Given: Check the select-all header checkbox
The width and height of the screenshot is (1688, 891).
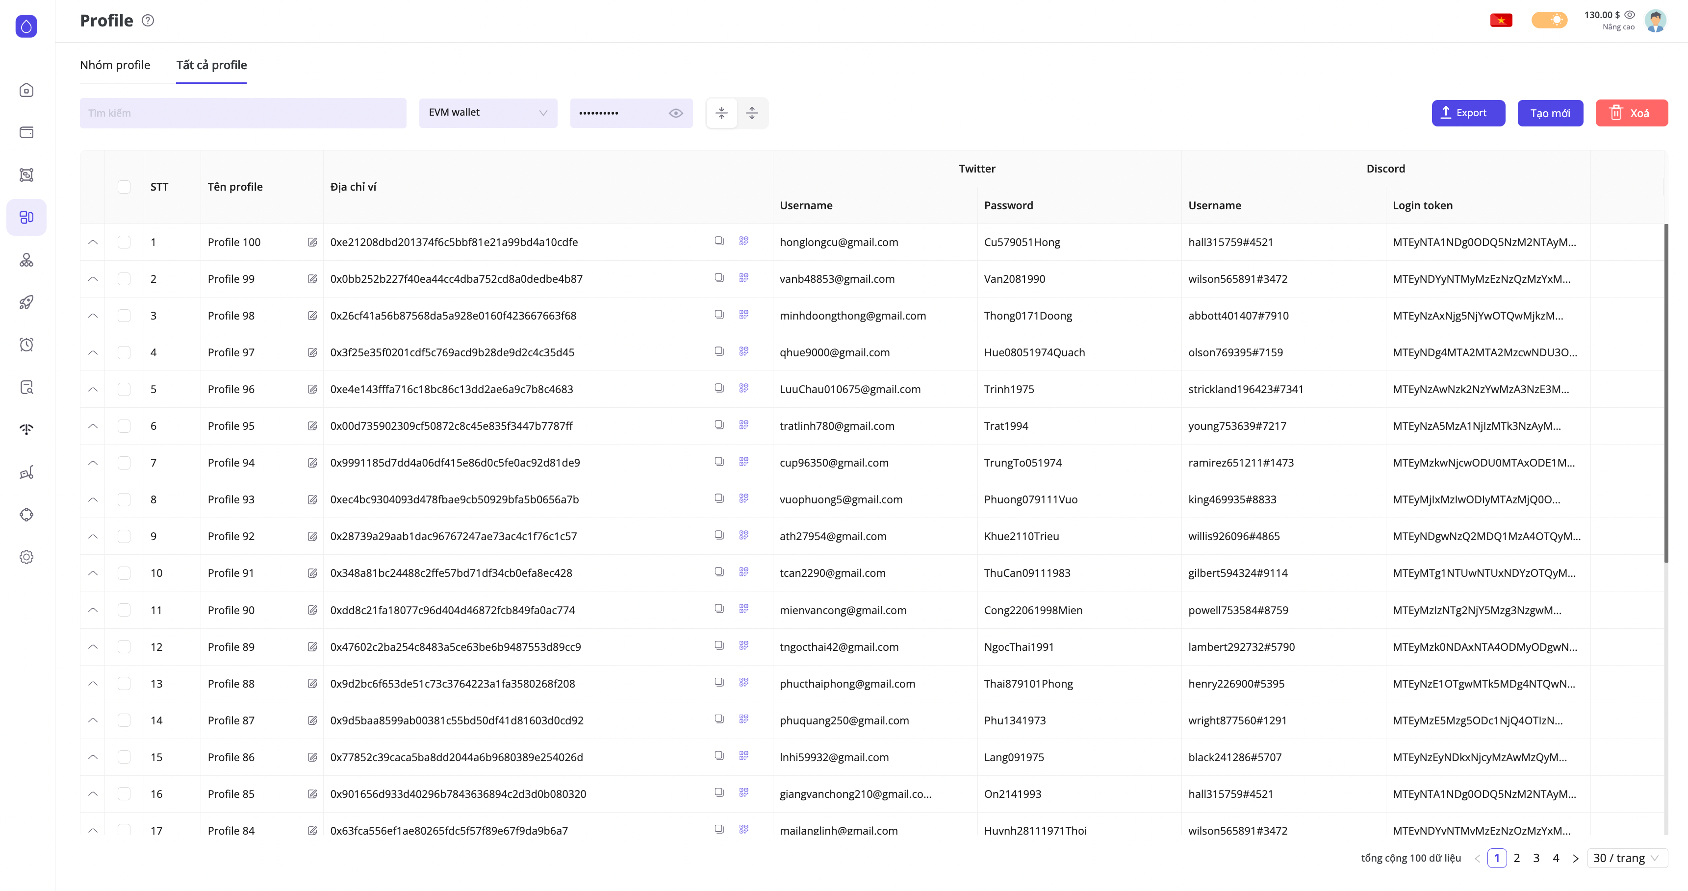Looking at the screenshot, I should point(124,187).
